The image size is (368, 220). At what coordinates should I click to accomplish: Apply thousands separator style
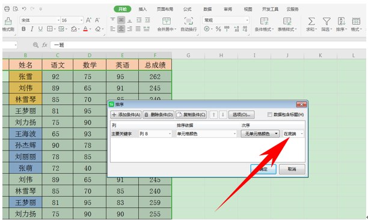click(227, 29)
